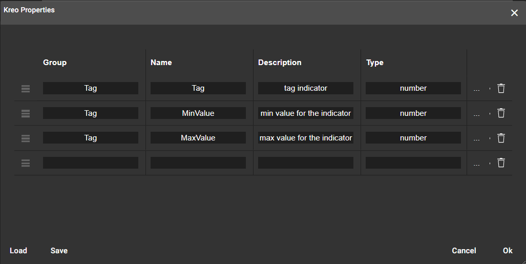Click the Load button
The width and height of the screenshot is (526, 264).
pos(18,251)
